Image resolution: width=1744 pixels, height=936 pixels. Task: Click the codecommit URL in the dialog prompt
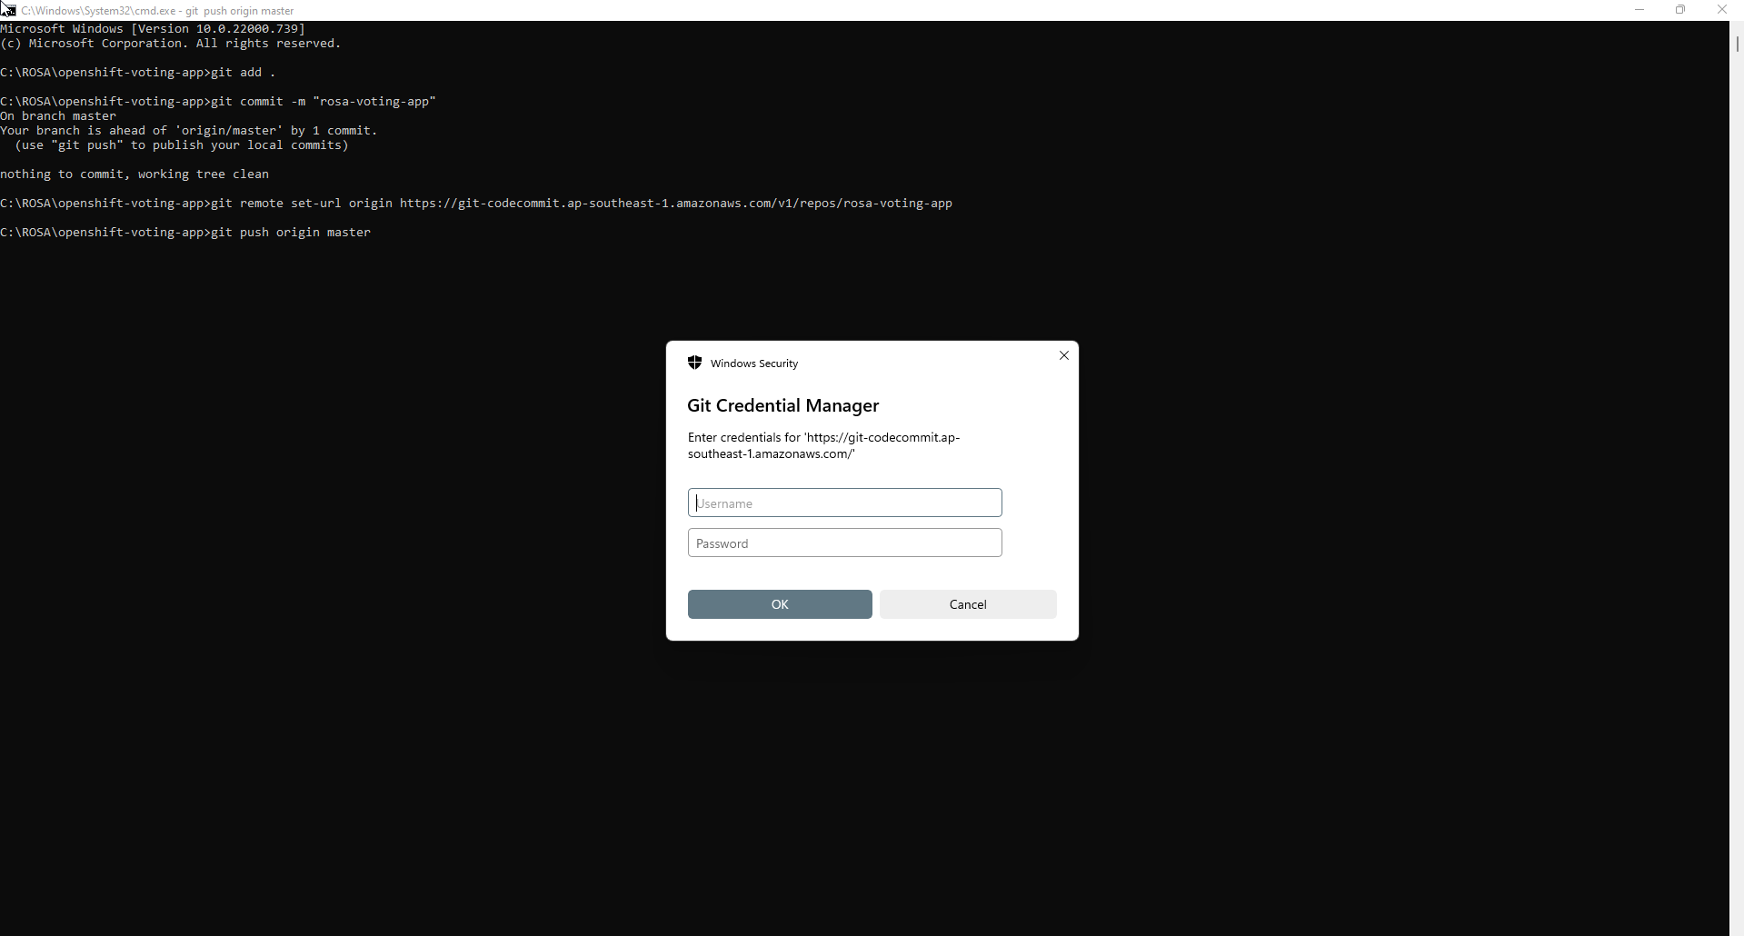[823, 445]
